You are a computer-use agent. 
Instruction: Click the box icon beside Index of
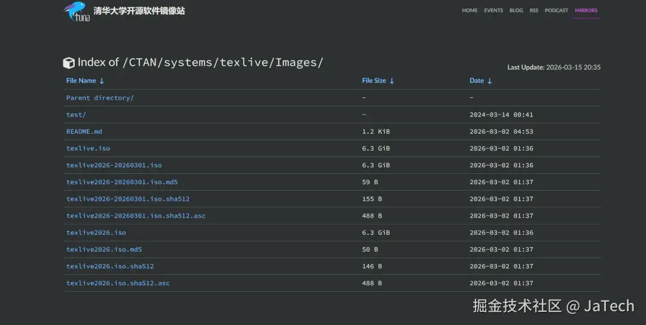tap(68, 63)
